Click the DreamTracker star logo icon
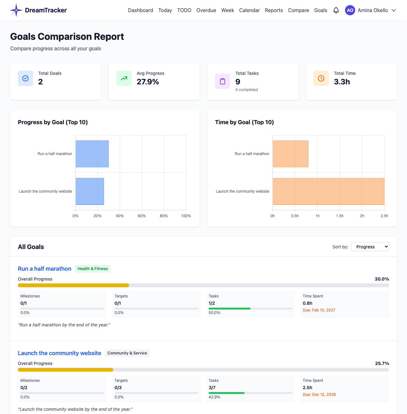The height and width of the screenshot is (414, 407). click(x=16, y=10)
